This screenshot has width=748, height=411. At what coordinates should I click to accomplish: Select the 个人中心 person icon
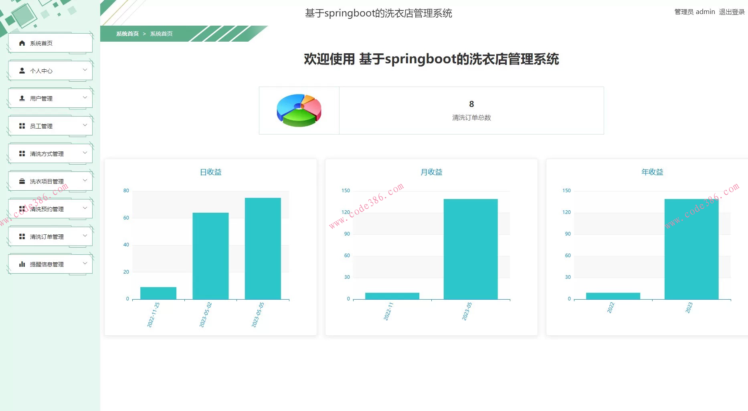coord(22,71)
